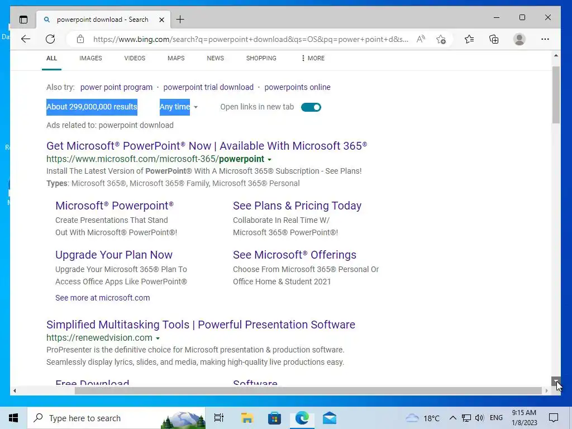Open the Favorites list

point(469,39)
